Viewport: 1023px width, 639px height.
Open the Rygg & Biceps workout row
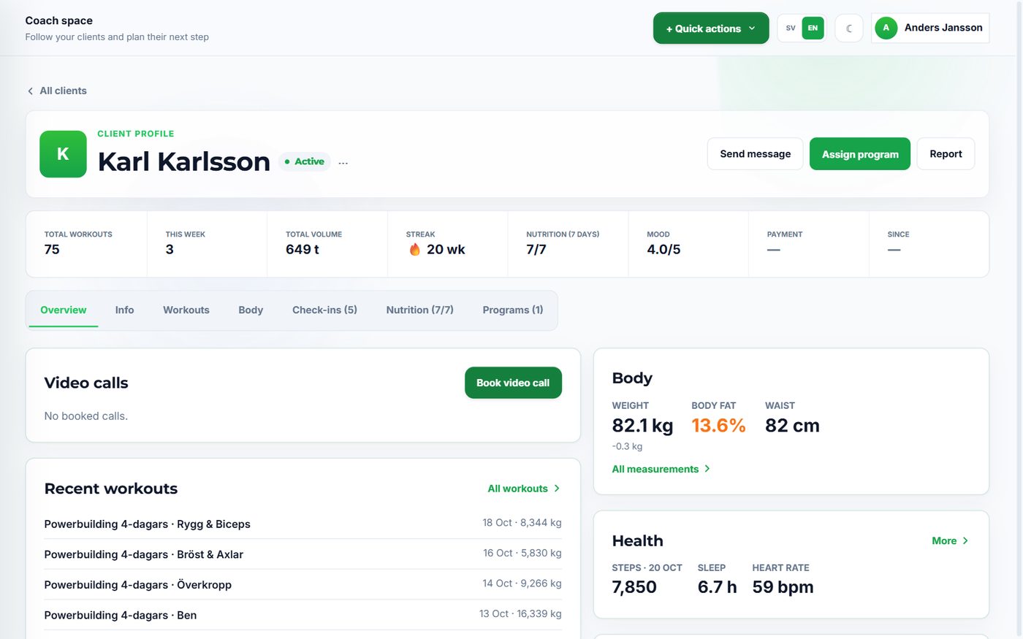click(303, 524)
